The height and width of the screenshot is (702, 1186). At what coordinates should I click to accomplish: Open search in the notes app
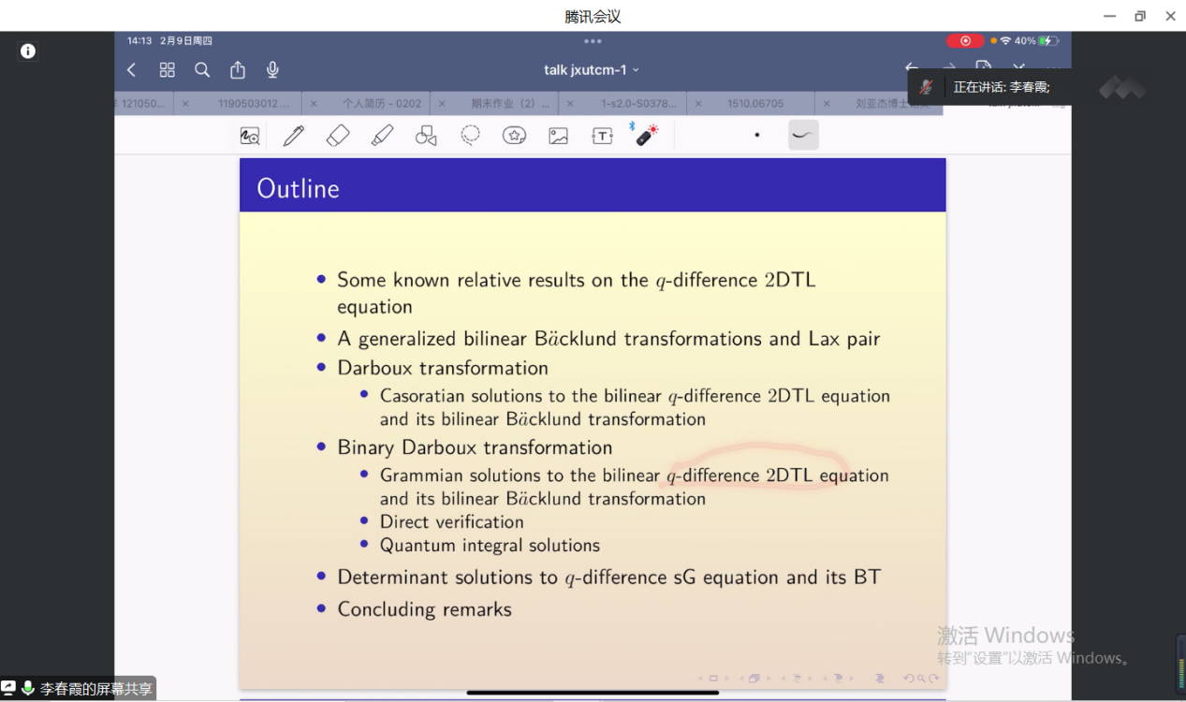tap(202, 70)
